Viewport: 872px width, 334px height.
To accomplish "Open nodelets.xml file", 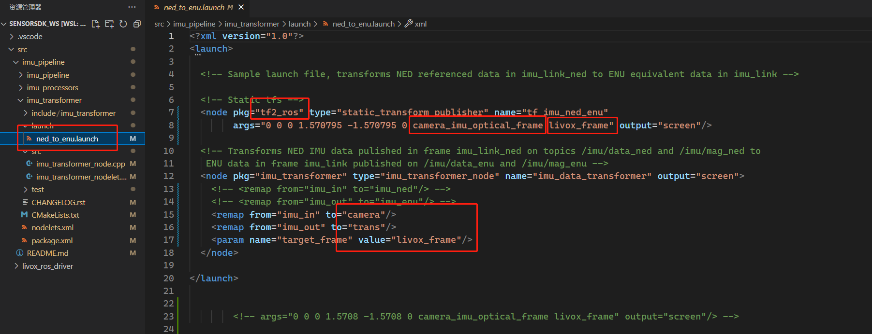I will click(52, 227).
